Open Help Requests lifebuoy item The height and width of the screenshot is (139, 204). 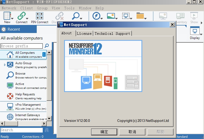(23, 96)
